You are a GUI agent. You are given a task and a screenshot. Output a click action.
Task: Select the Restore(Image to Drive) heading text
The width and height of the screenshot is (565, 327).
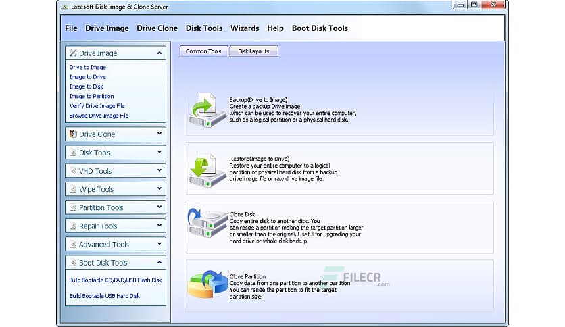(x=260, y=159)
